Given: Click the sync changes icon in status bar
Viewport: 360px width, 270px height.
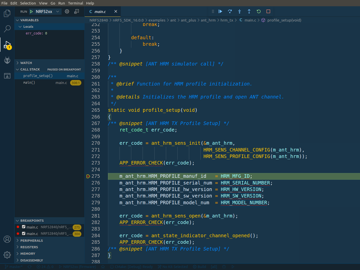Looking at the screenshot, I should [x=30, y=267].
